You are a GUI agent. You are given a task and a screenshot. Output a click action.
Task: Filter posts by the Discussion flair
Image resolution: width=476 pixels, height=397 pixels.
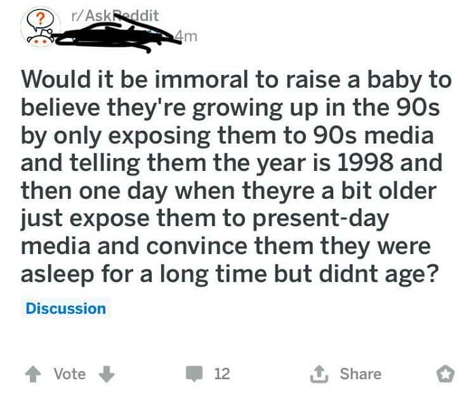click(66, 308)
